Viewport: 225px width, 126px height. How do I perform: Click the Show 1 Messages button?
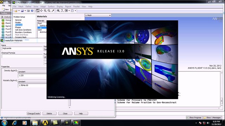pyautogui.click(x=212, y=118)
